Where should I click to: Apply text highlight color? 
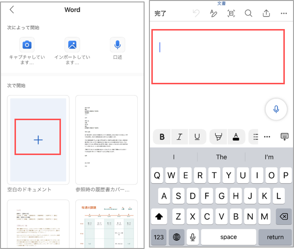click(219, 137)
